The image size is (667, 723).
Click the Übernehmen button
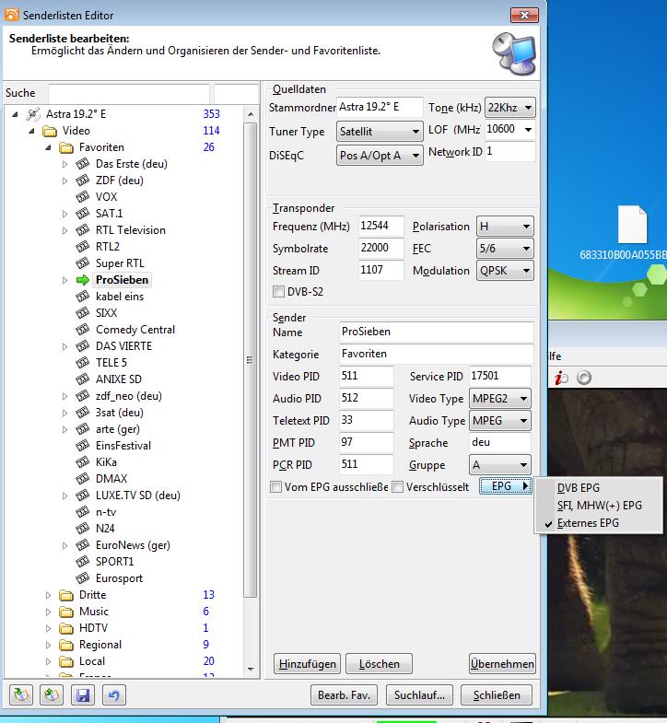click(502, 664)
